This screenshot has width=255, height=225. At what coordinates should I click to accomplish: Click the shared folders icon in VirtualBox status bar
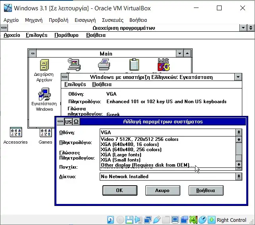pos(166,220)
